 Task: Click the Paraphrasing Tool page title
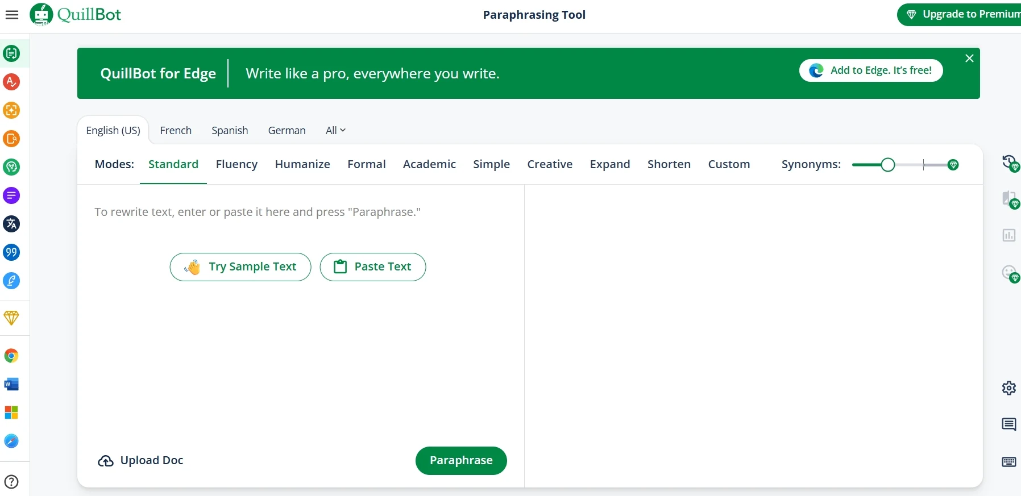coord(534,15)
